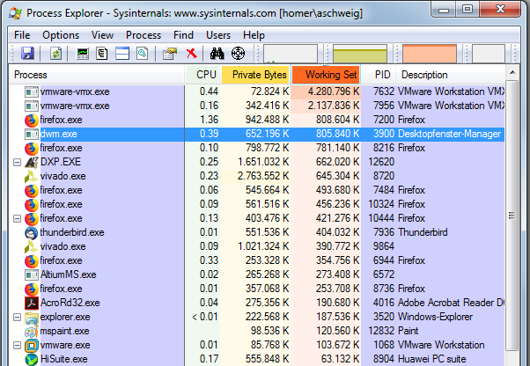530x366 pixels.
Task: Click the CPU usage mini graph
Action: click(x=291, y=54)
